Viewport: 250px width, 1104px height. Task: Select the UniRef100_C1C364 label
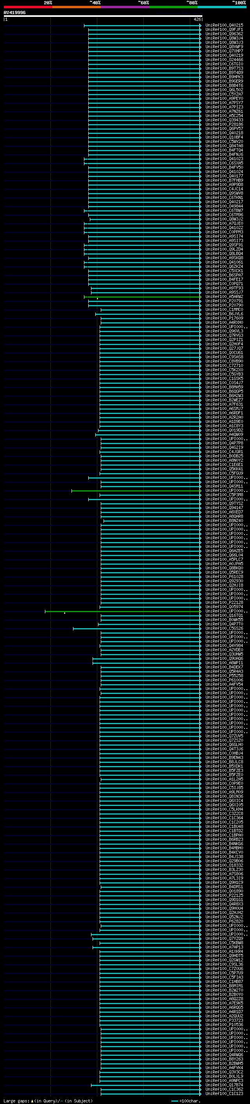coord(224,818)
